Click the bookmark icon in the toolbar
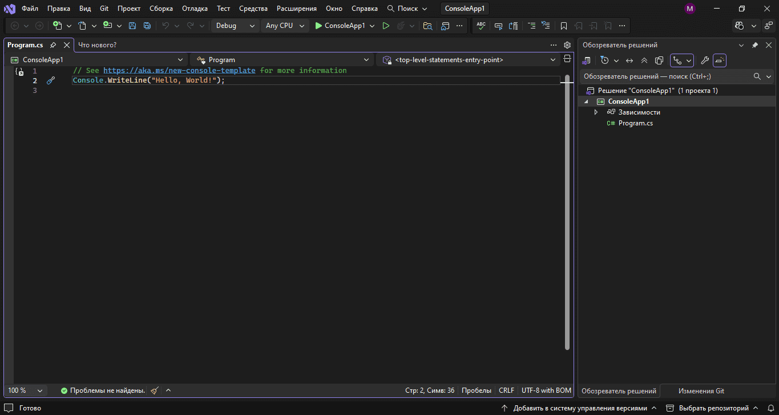 (x=564, y=26)
